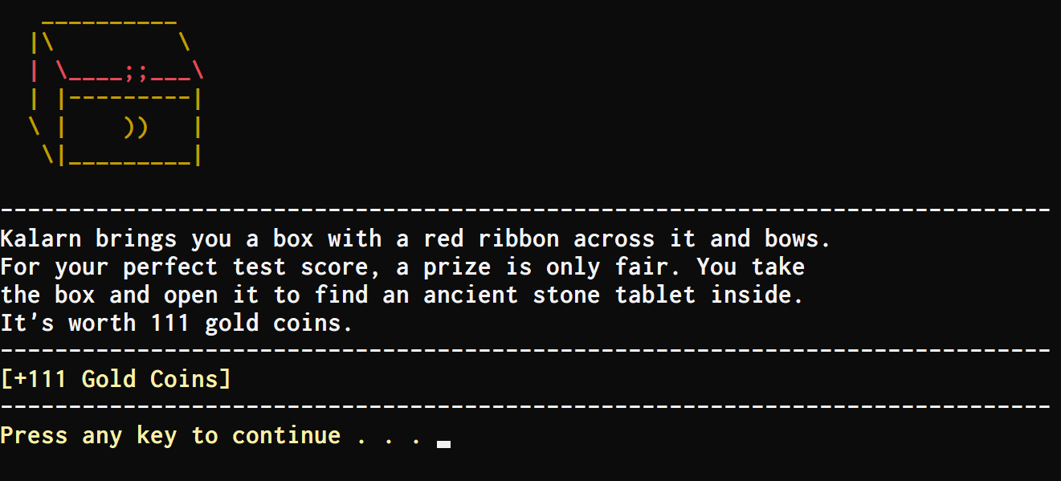Viewport: 1061px width, 481px height.
Task: Click the dashed separator above the gold coins line
Action: tap(525, 351)
